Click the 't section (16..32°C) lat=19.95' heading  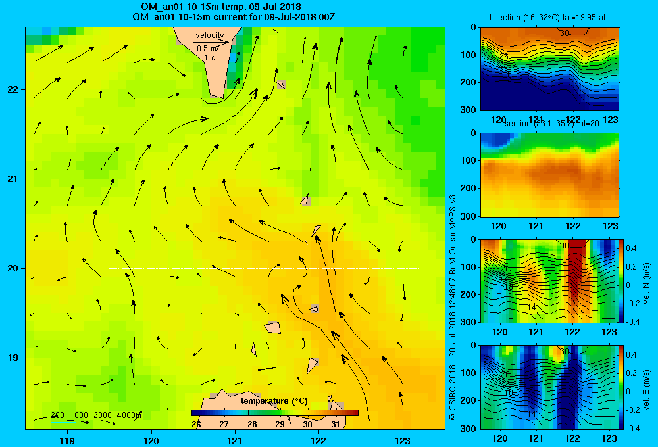[x=547, y=18]
